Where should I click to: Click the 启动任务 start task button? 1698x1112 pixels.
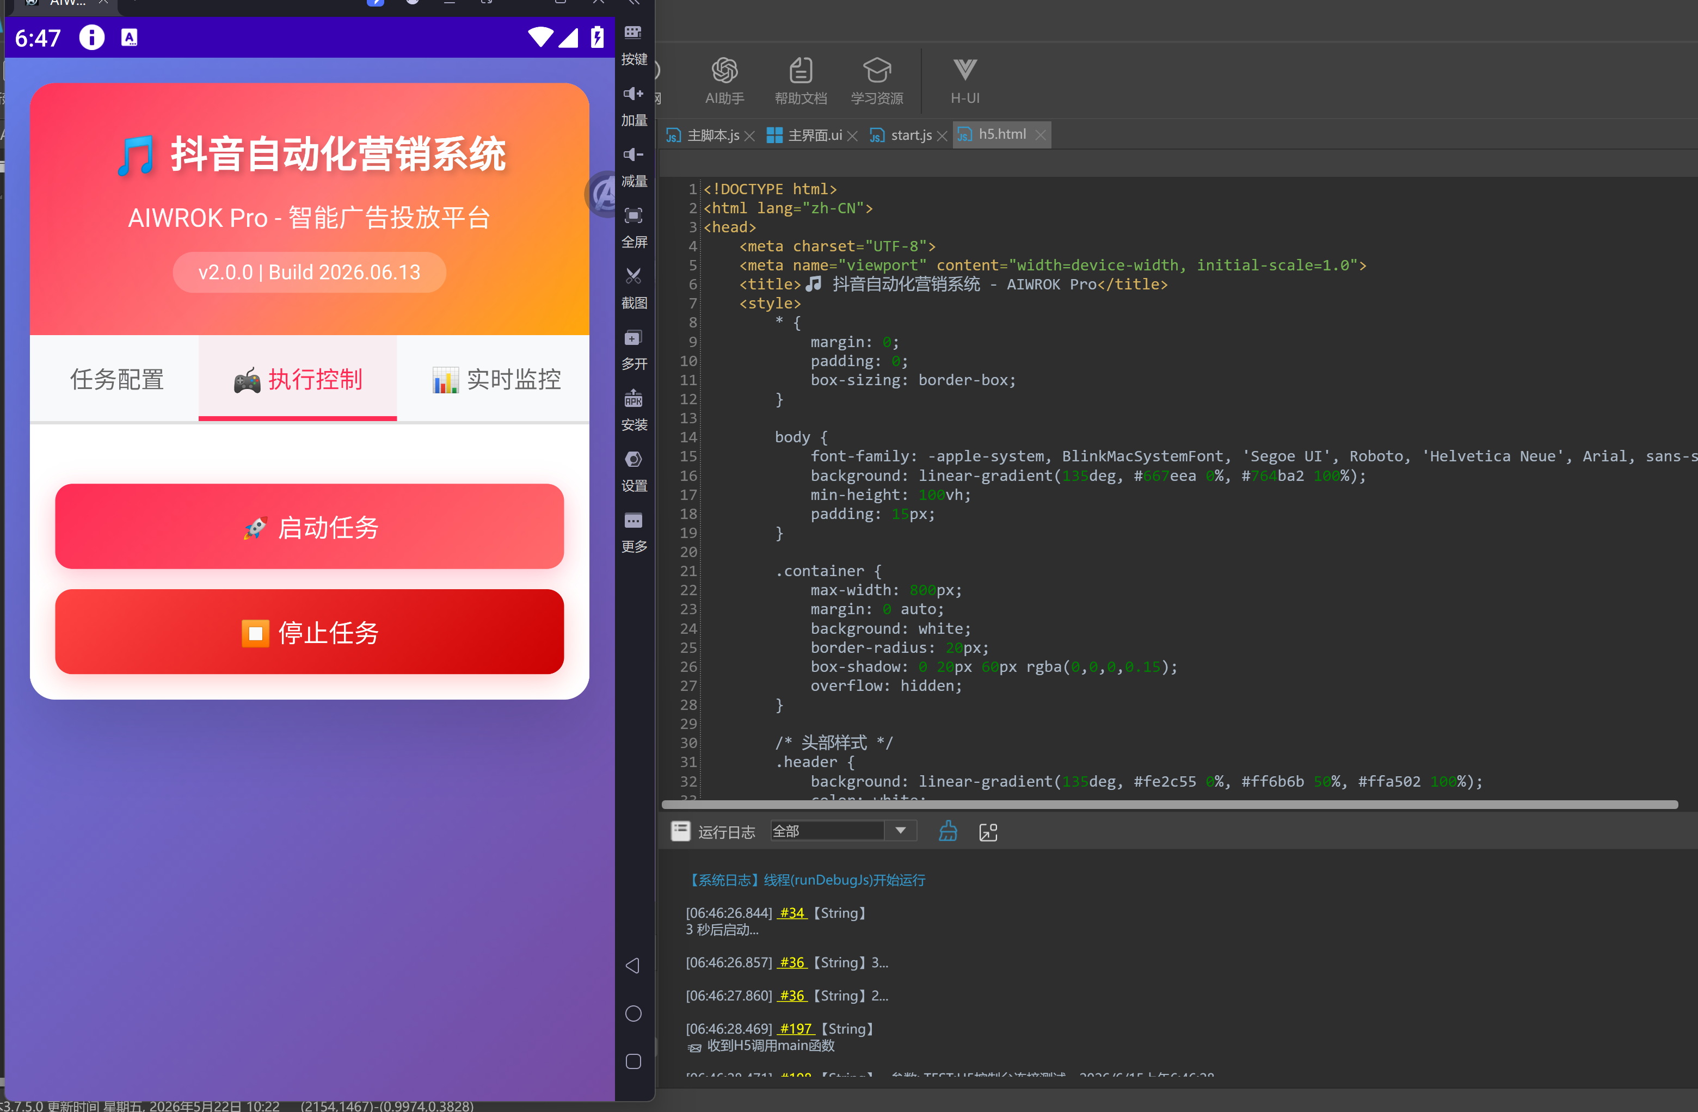(x=309, y=527)
